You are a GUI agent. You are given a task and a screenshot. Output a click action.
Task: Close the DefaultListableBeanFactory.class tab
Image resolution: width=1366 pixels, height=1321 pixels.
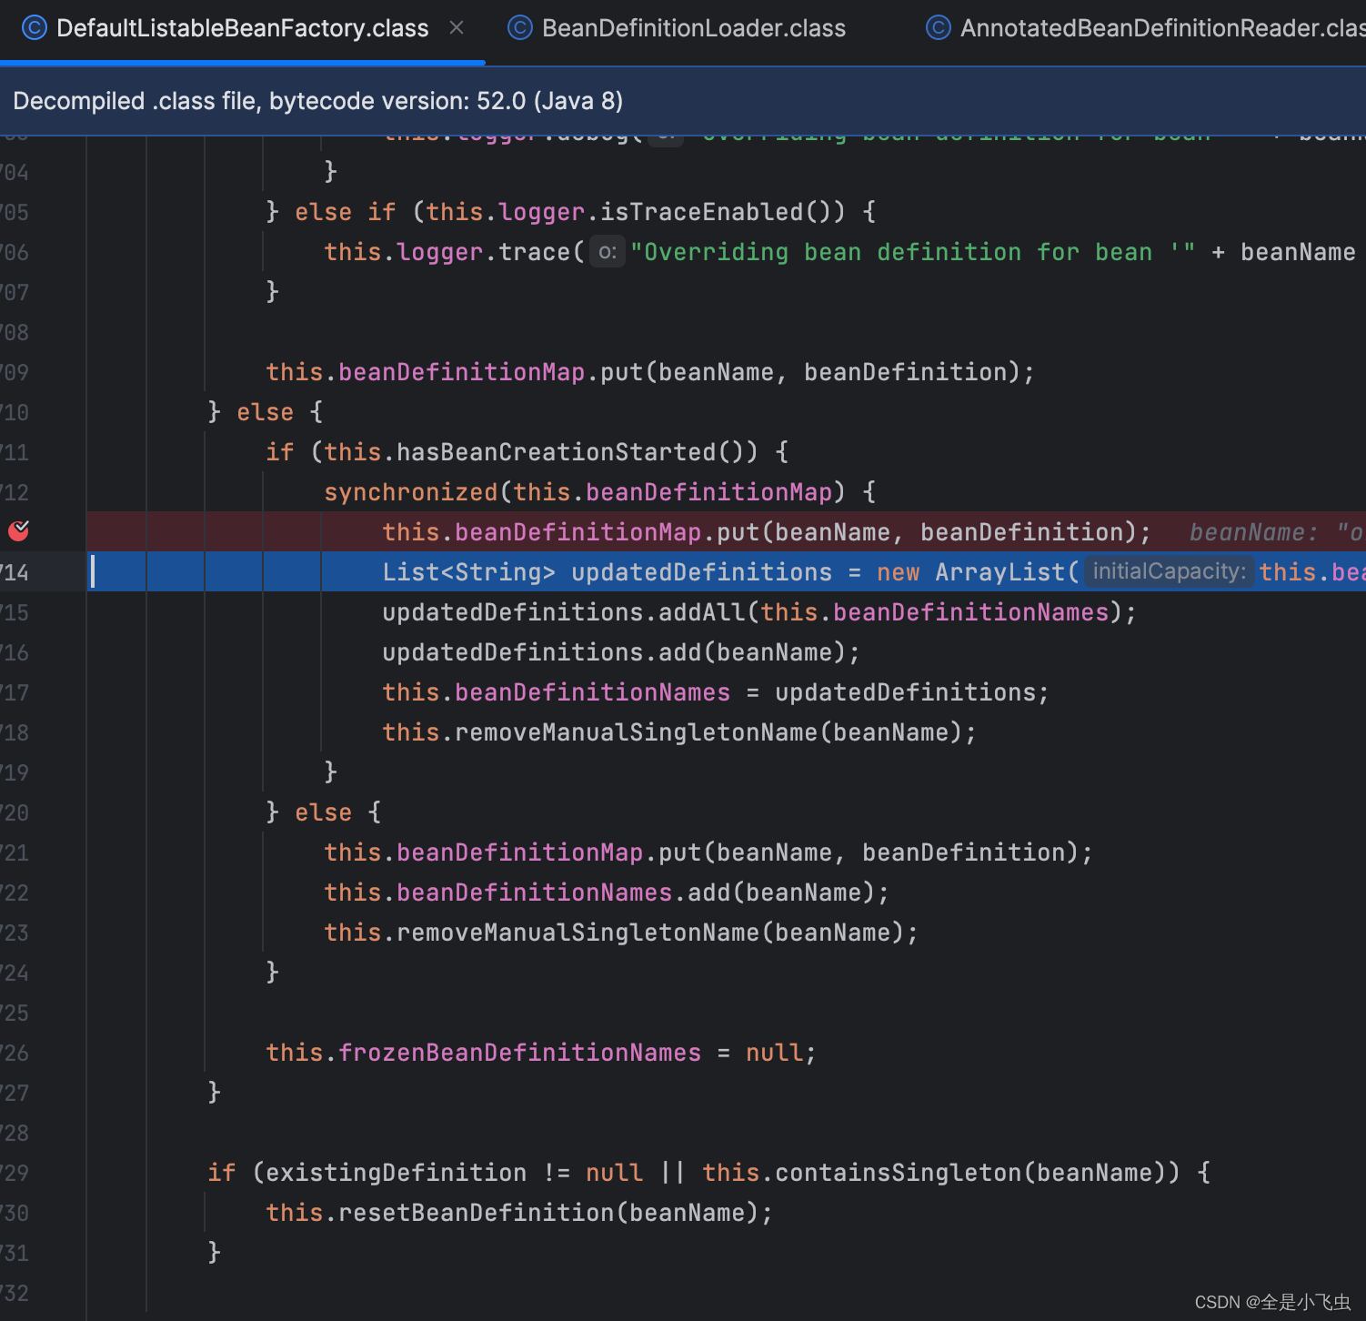click(457, 28)
